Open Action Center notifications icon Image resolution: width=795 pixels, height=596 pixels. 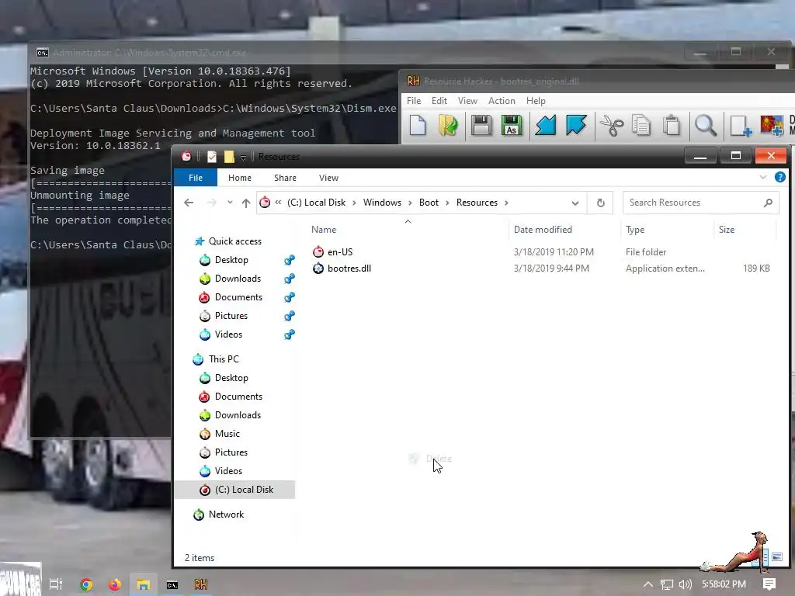pyautogui.click(x=769, y=584)
